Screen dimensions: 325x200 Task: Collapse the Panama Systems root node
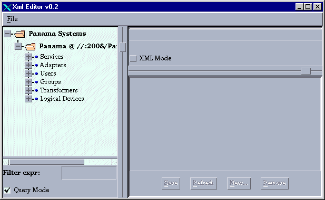7,34
